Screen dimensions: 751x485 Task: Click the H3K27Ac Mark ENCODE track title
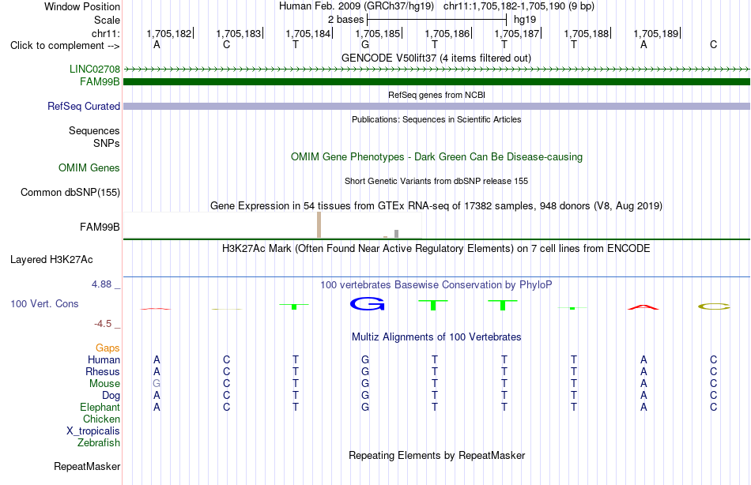pos(436,249)
